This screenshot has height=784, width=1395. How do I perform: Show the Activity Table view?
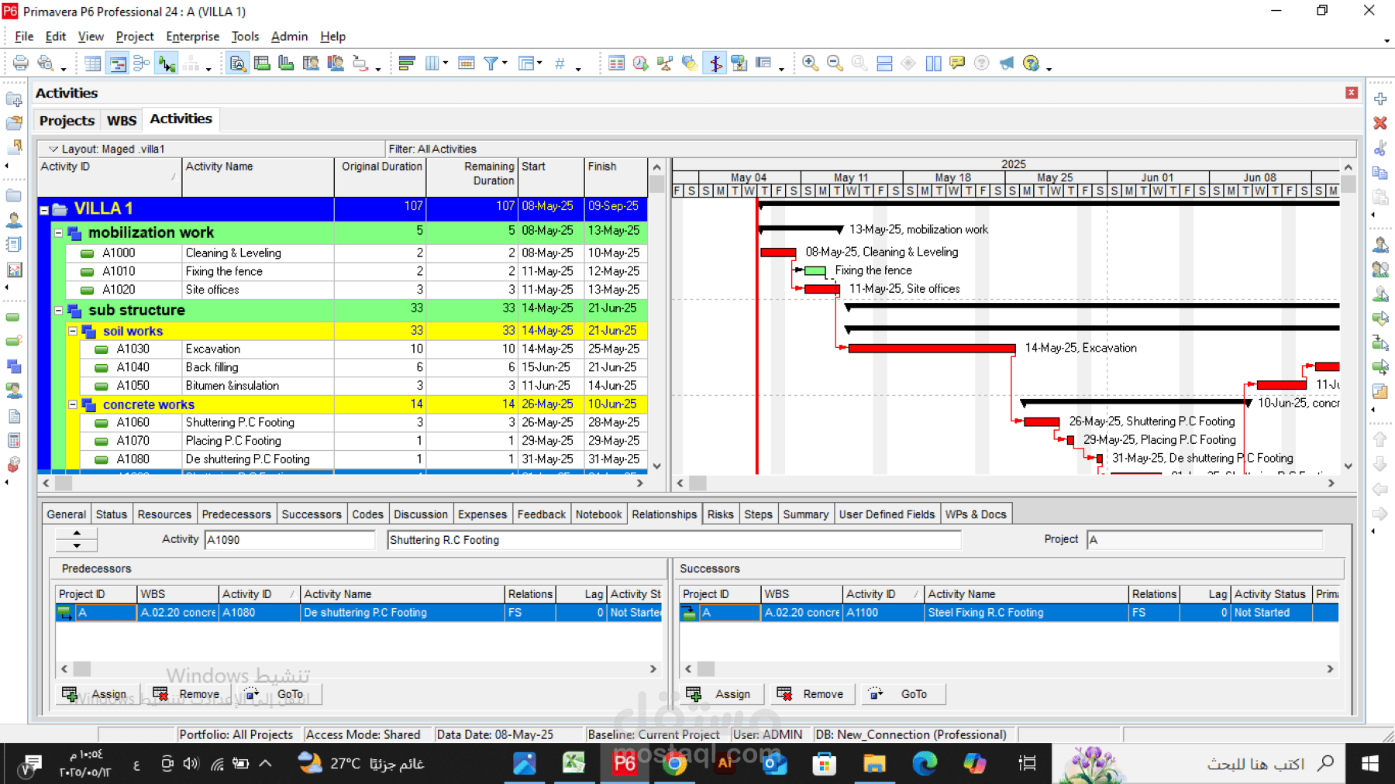93,63
